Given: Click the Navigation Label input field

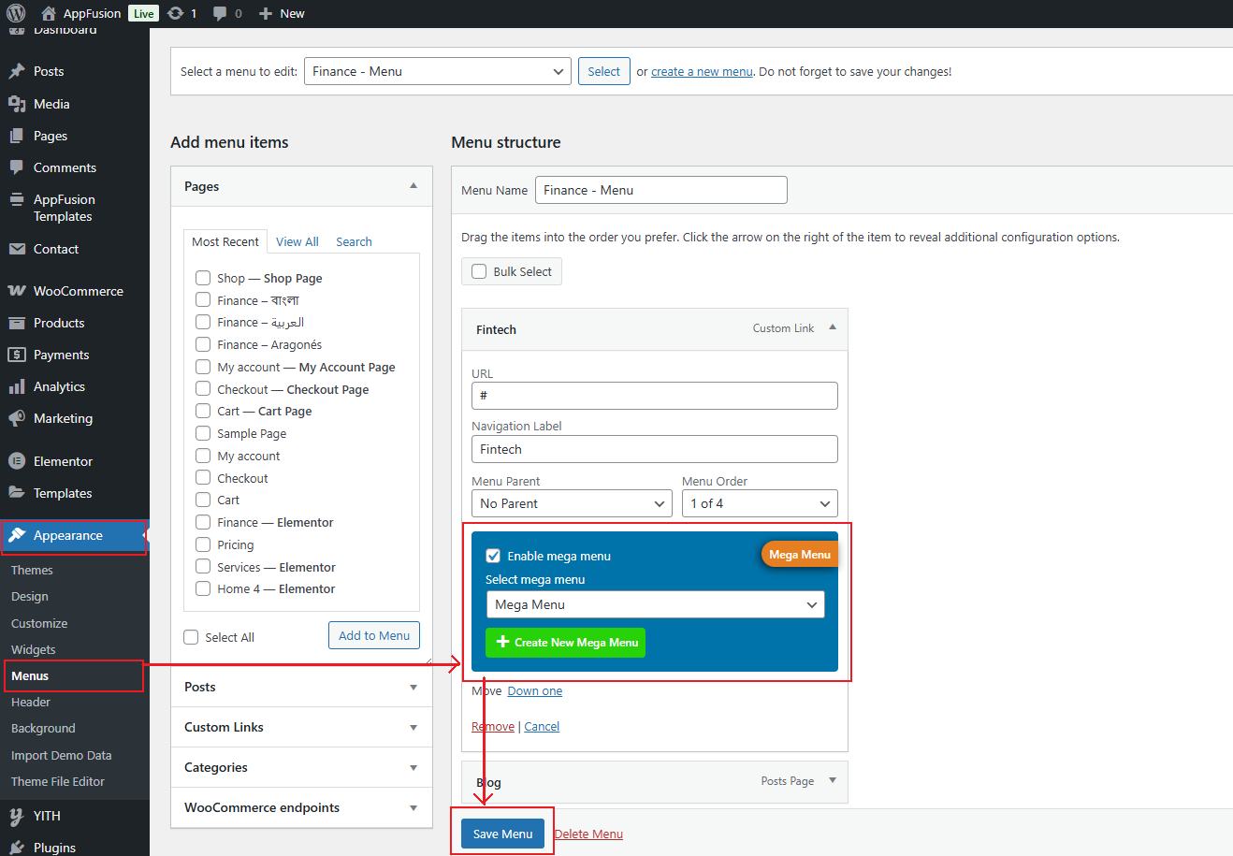Looking at the screenshot, I should (654, 449).
